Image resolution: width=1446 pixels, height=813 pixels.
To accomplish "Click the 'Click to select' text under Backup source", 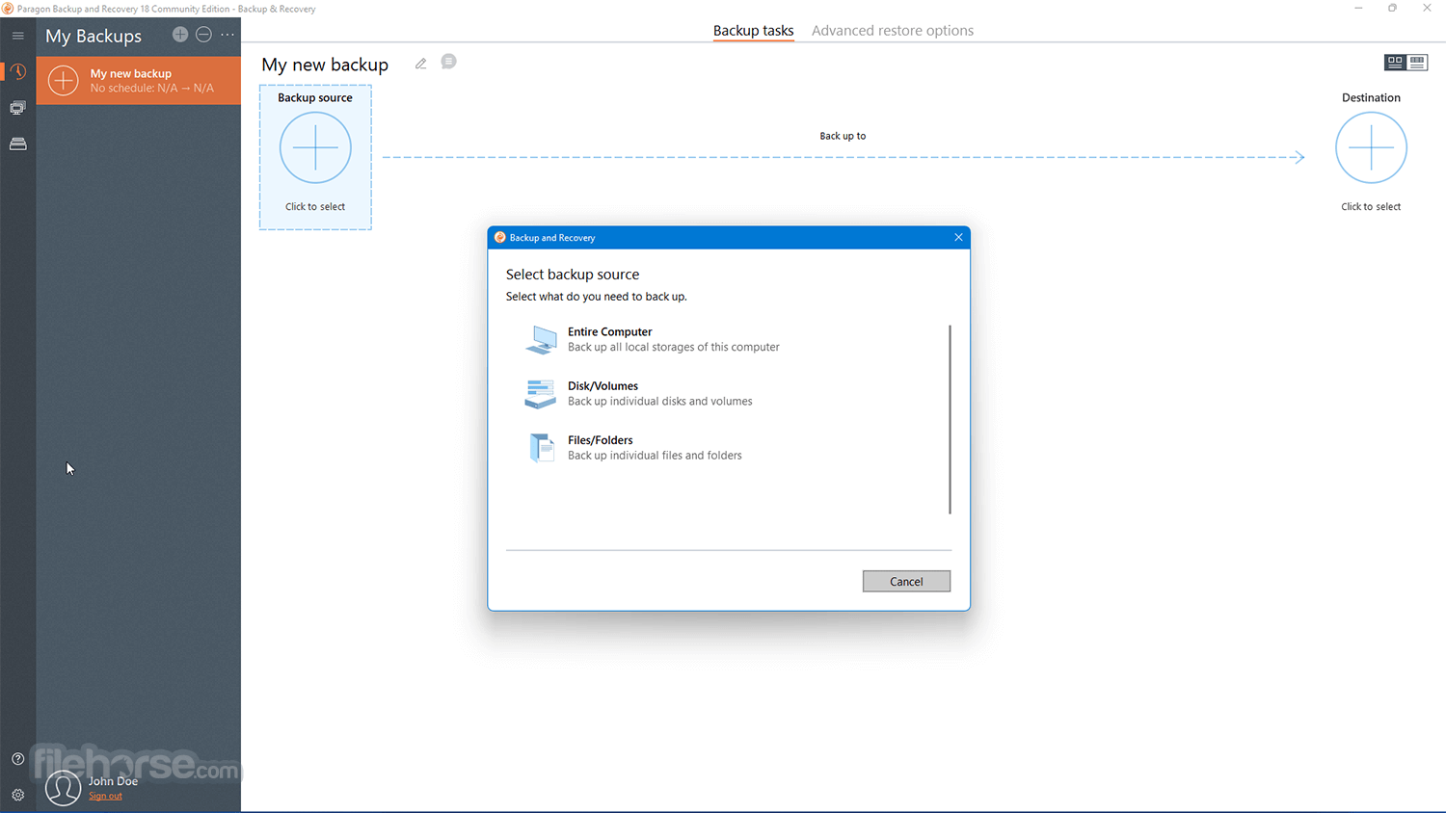I will click(x=315, y=206).
